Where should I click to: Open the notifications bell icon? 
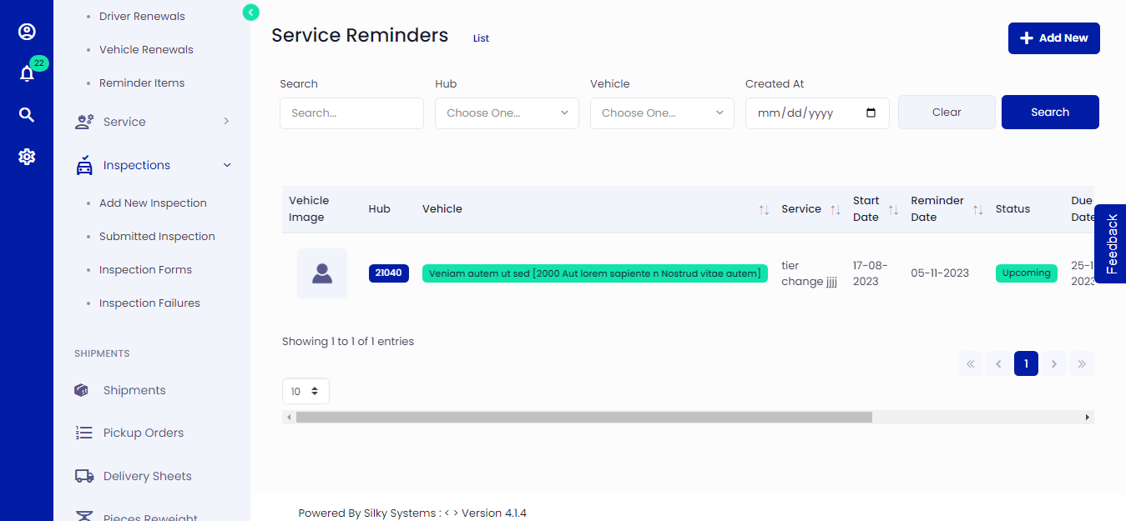coord(27,73)
